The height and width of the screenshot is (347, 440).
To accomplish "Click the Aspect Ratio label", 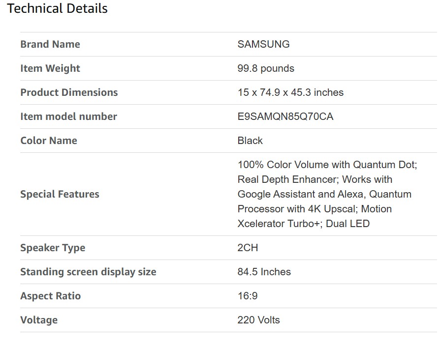I will point(50,296).
